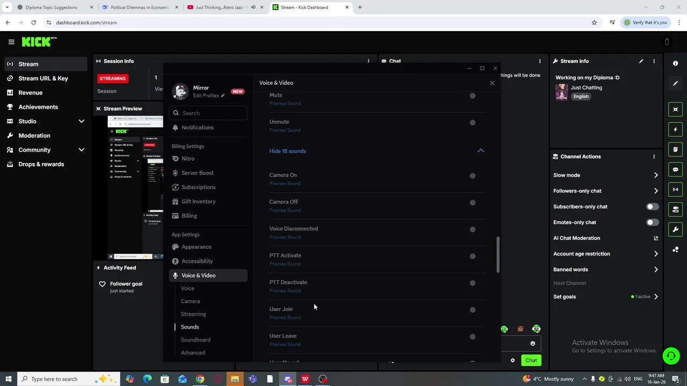Screen dimensions: 687x386
Task: Collapse with Hide 18 sounds chevron
Action: click(x=480, y=151)
